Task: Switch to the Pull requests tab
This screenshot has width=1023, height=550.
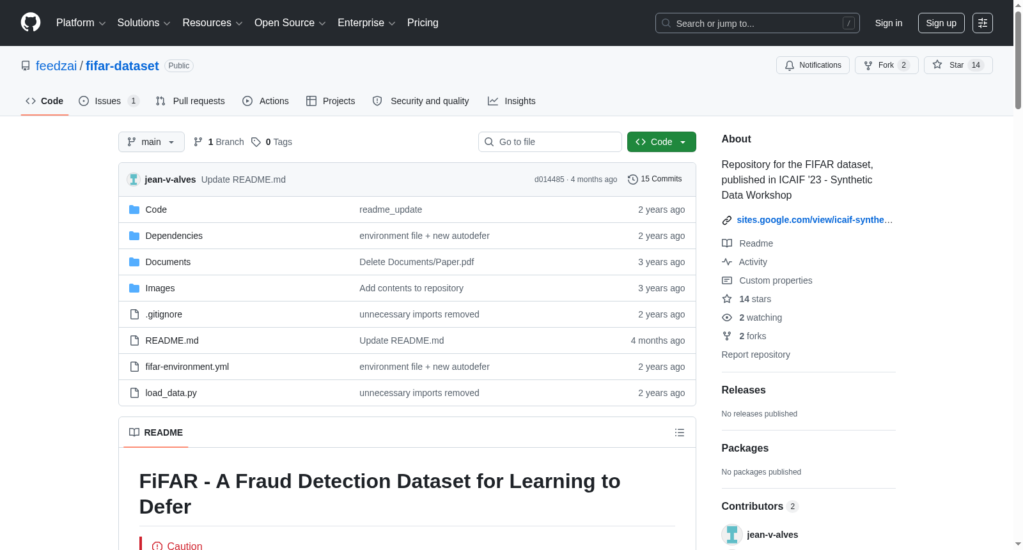Action: [x=190, y=101]
